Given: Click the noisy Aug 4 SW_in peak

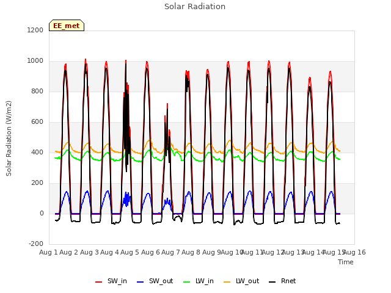Looking at the screenshot, I should click(x=126, y=62).
